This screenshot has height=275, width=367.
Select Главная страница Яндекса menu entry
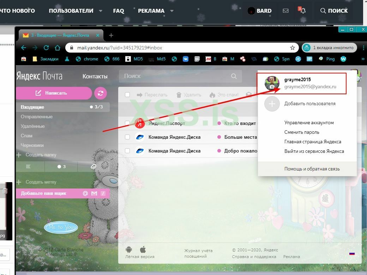pos(312,142)
